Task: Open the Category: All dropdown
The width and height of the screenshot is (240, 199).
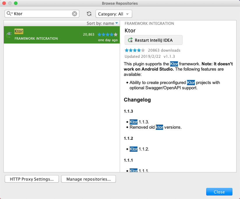Action: [114, 14]
